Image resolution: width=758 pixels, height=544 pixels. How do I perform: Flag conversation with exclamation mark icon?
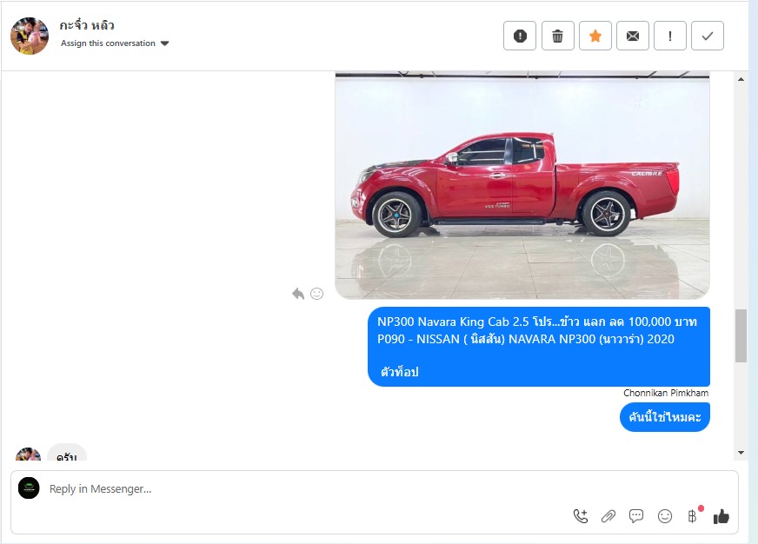click(x=670, y=36)
